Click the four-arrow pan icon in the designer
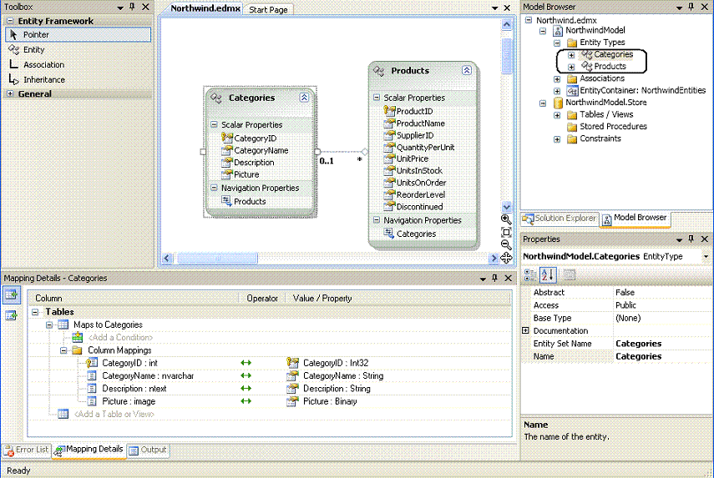The height and width of the screenshot is (478, 714). (x=506, y=257)
